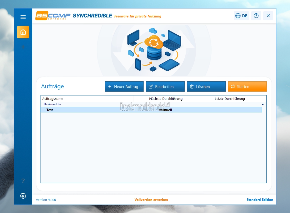
Task: Click the Löschen button
Action: (206, 86)
